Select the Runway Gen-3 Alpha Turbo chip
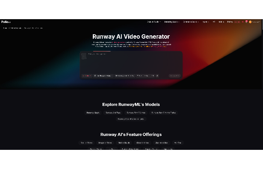 pyautogui.click(x=163, y=113)
